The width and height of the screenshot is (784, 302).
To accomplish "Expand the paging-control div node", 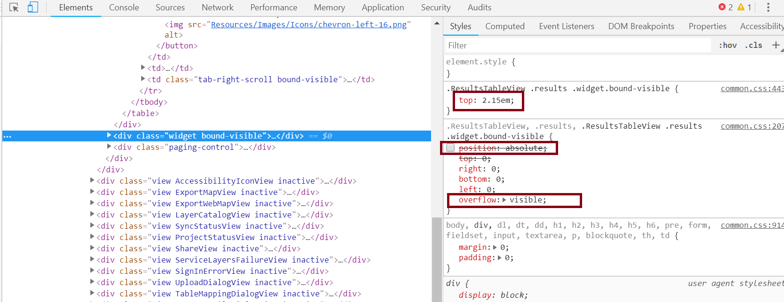I will click(x=109, y=147).
